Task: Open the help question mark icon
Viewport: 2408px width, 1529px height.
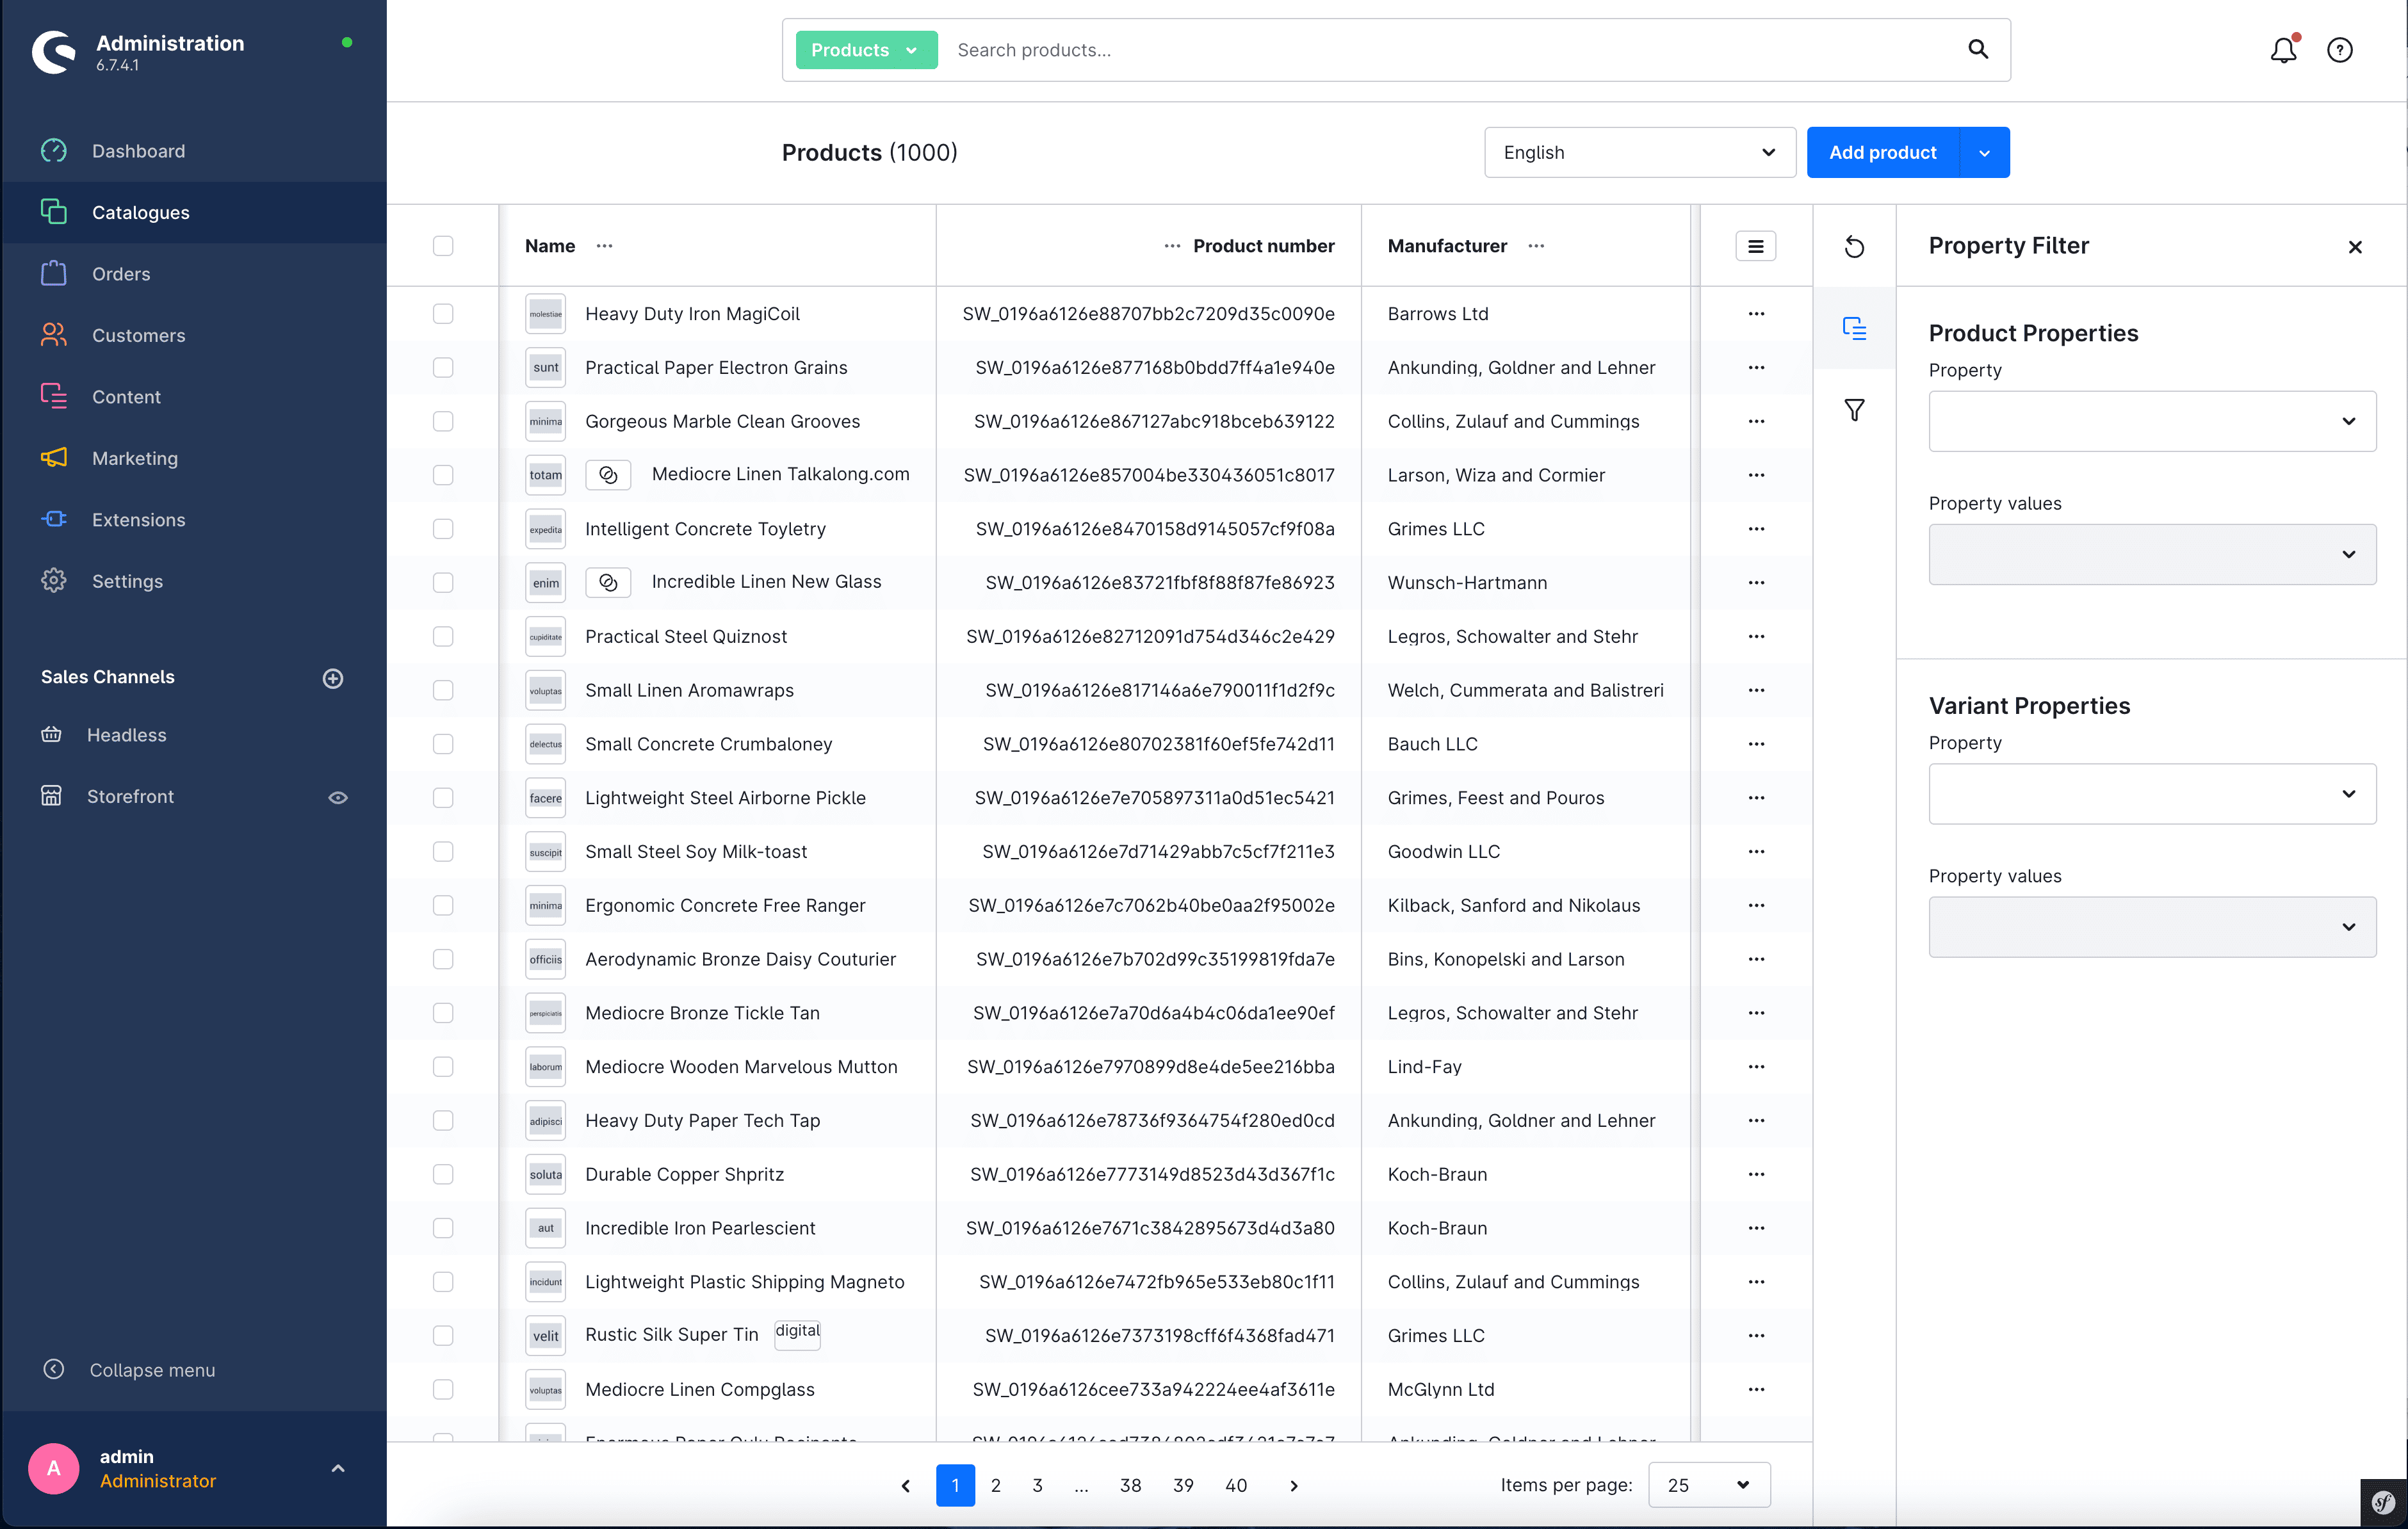Action: (x=2339, y=50)
